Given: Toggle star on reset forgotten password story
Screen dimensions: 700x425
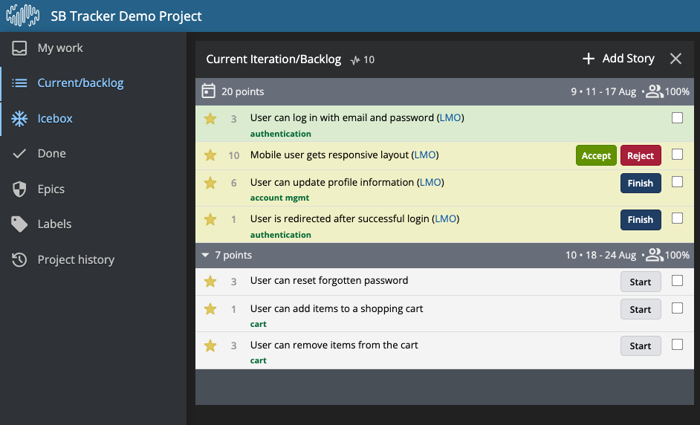Looking at the screenshot, I should point(210,282).
